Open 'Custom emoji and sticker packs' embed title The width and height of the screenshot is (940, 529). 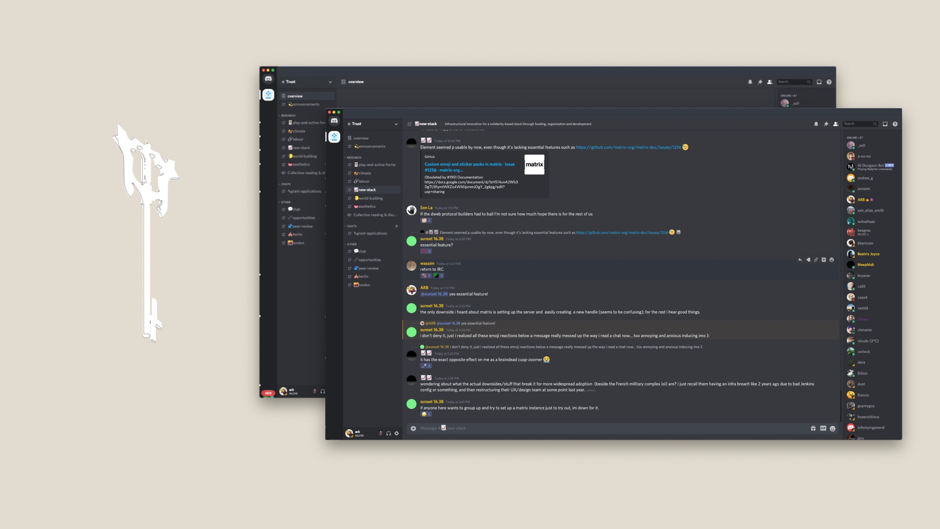point(469,167)
